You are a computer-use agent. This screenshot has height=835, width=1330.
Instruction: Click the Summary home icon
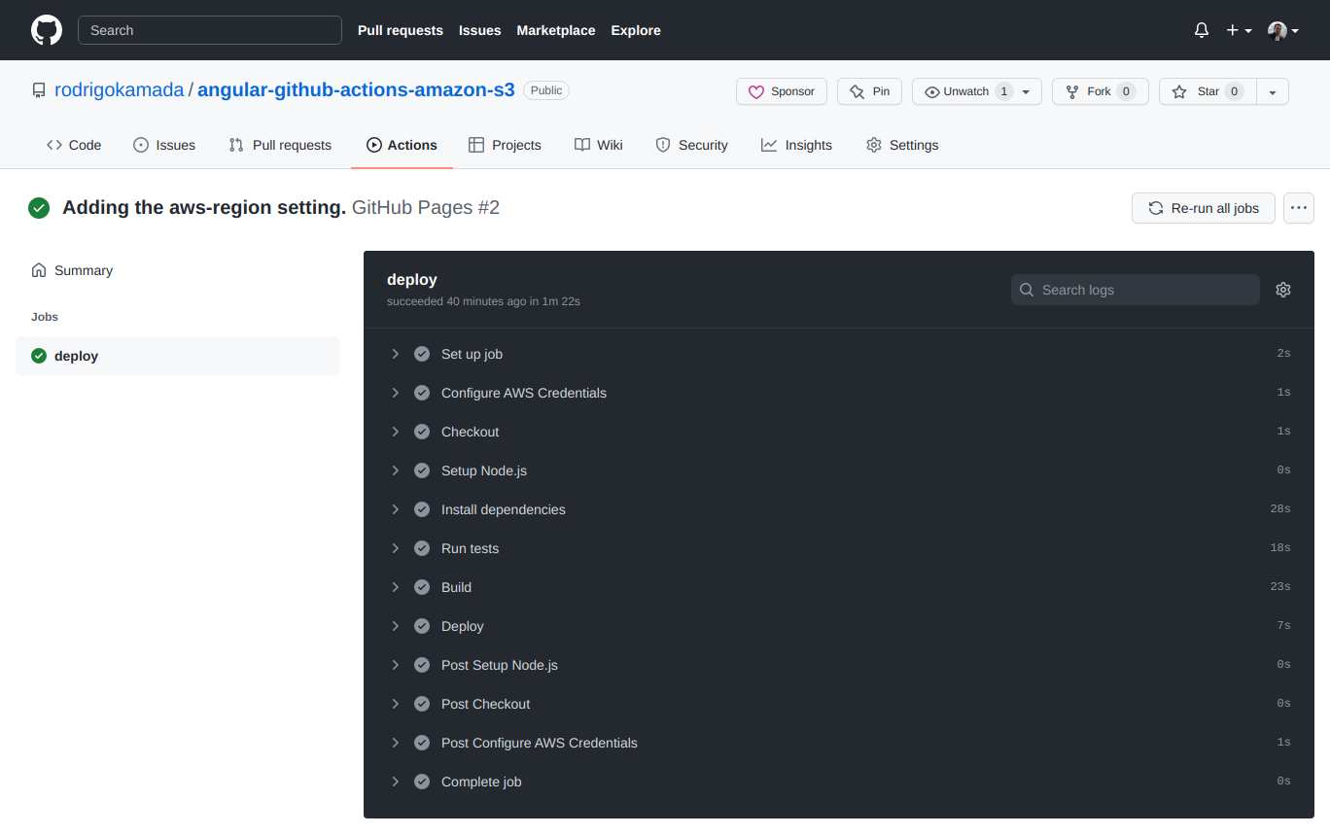(x=38, y=270)
